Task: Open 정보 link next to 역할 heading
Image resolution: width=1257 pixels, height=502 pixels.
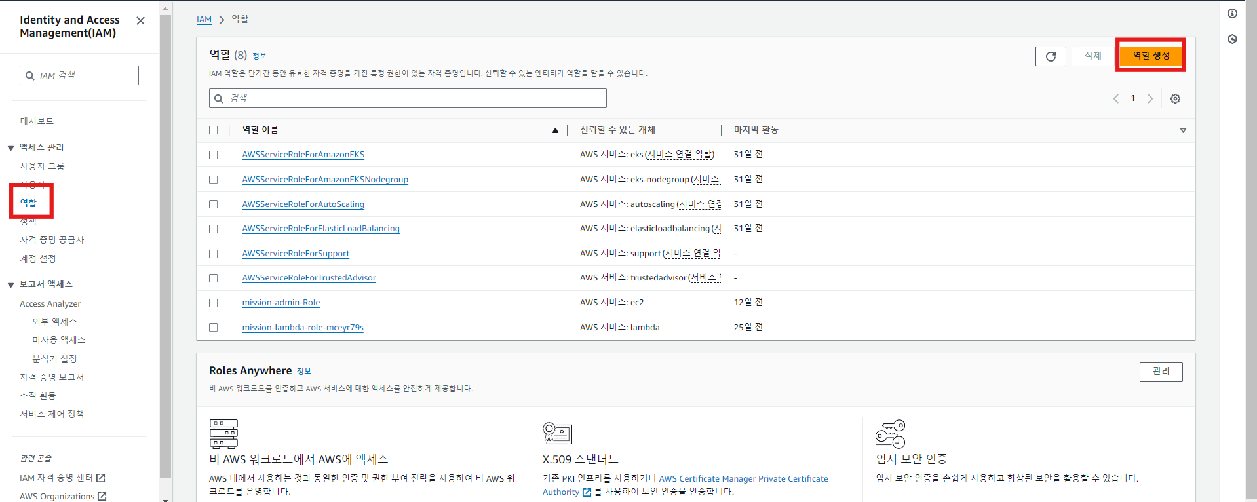Action: pos(260,56)
